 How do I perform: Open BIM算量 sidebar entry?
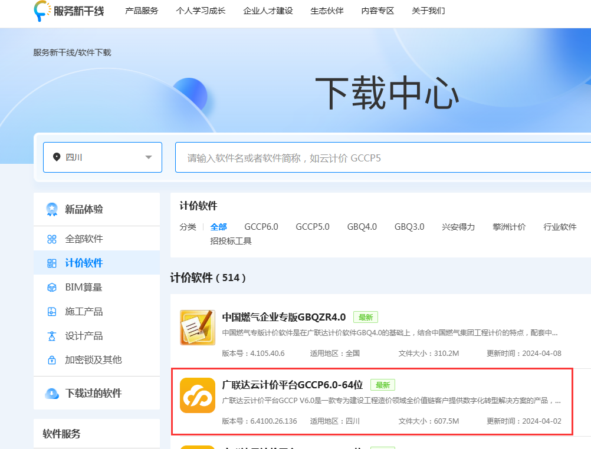click(x=97, y=288)
